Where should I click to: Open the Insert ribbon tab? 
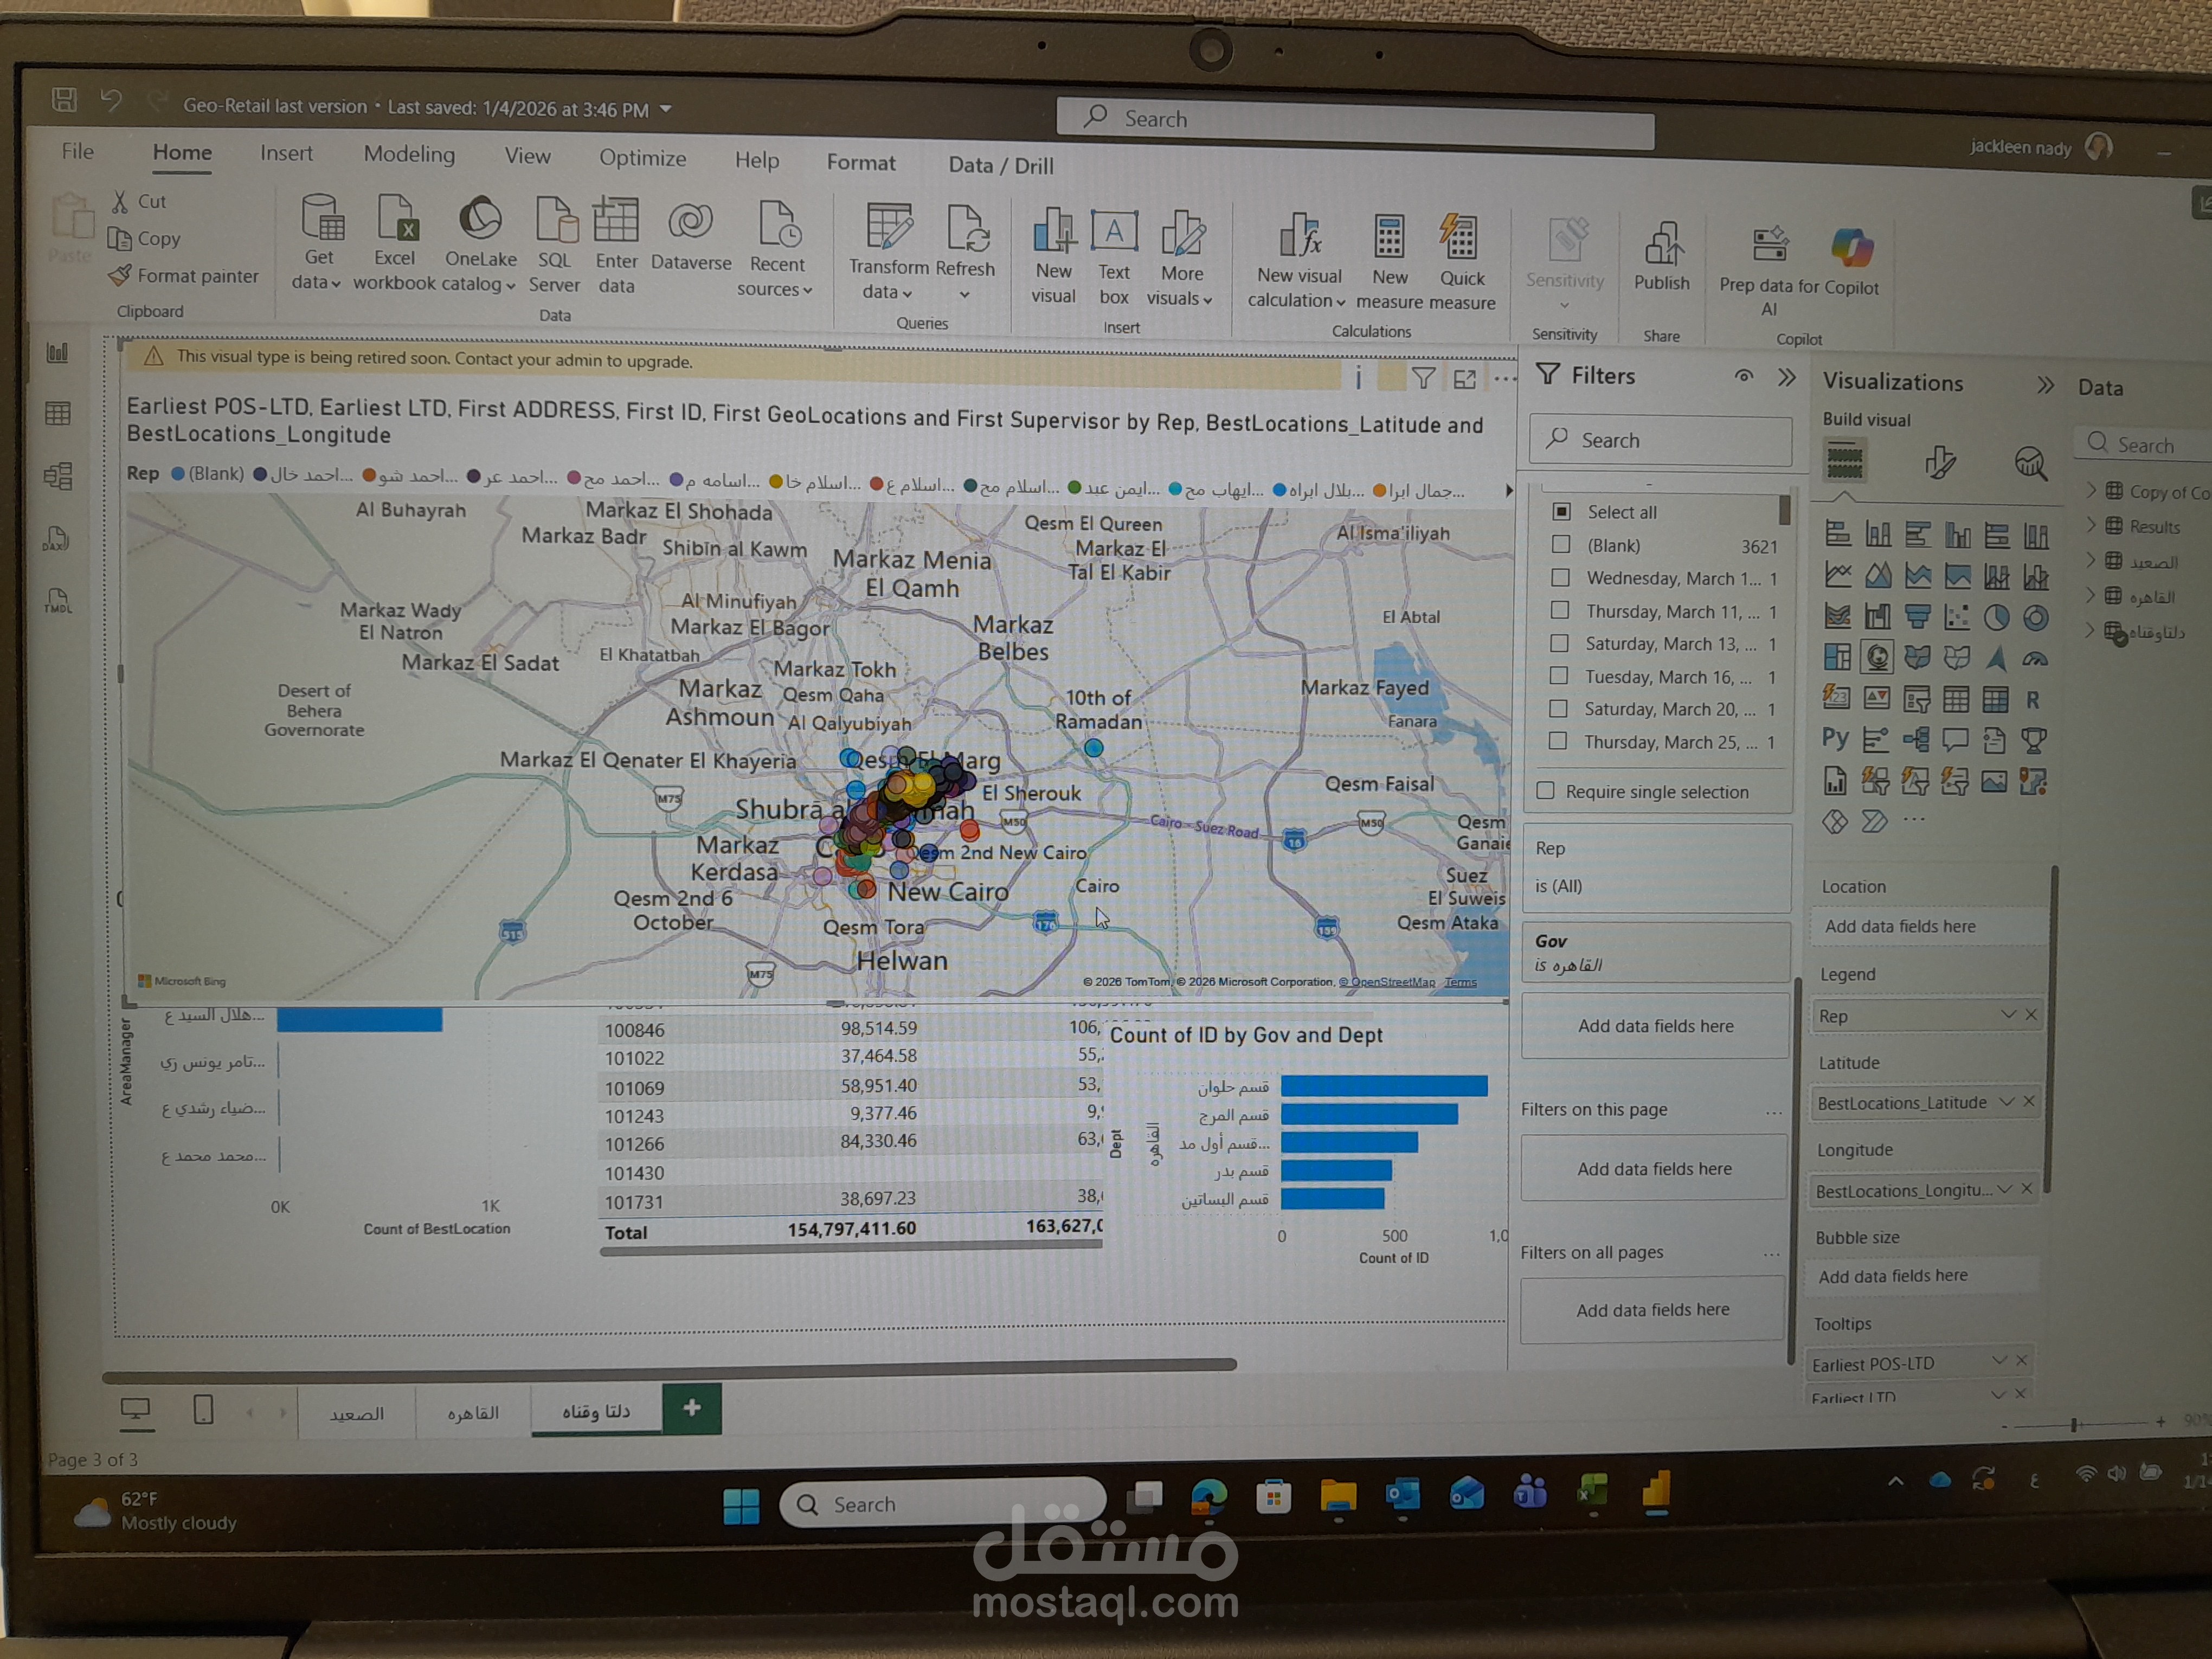click(x=286, y=153)
